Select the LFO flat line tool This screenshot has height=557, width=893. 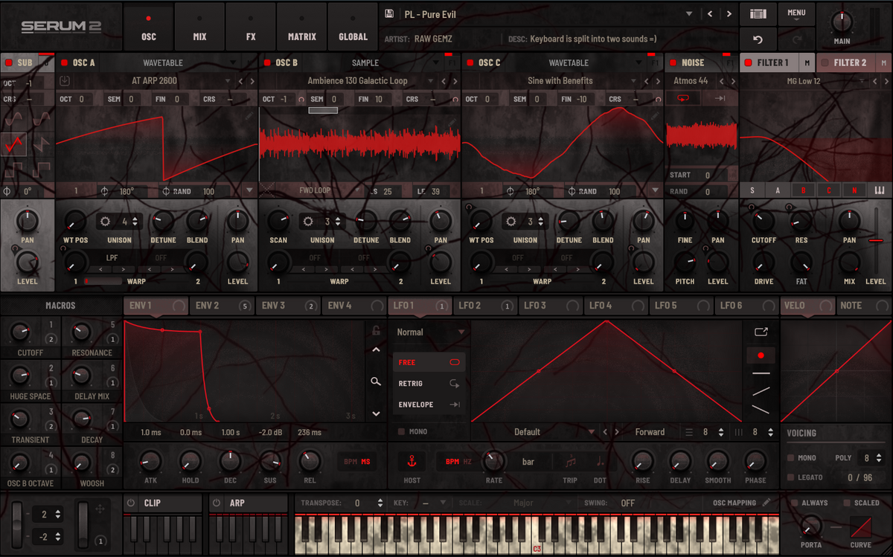coord(761,373)
